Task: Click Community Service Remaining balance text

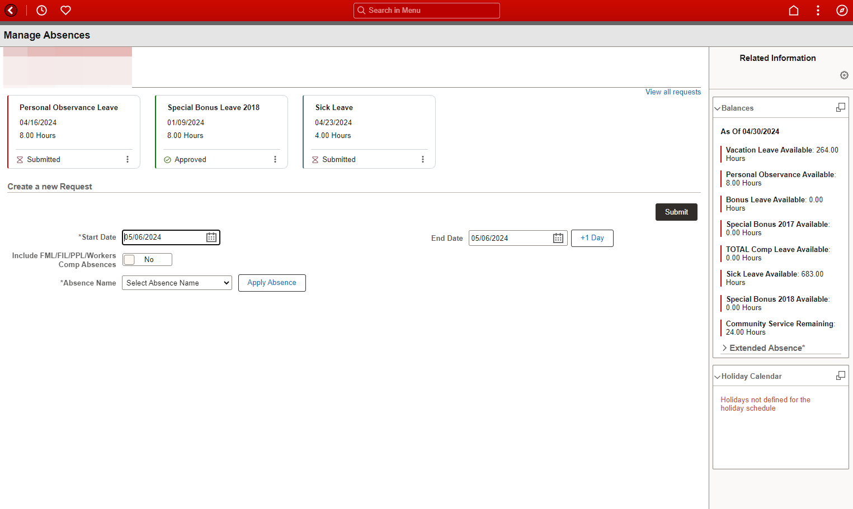Action: (x=780, y=328)
